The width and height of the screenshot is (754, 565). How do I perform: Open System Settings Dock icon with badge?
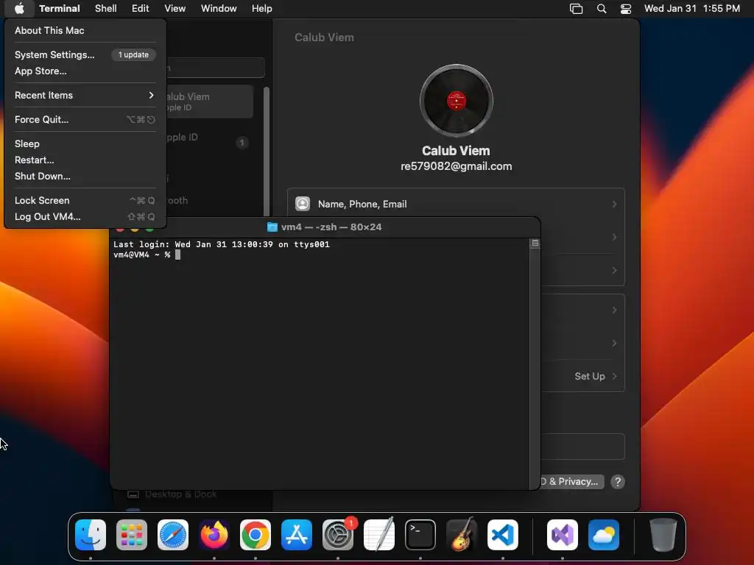click(338, 535)
